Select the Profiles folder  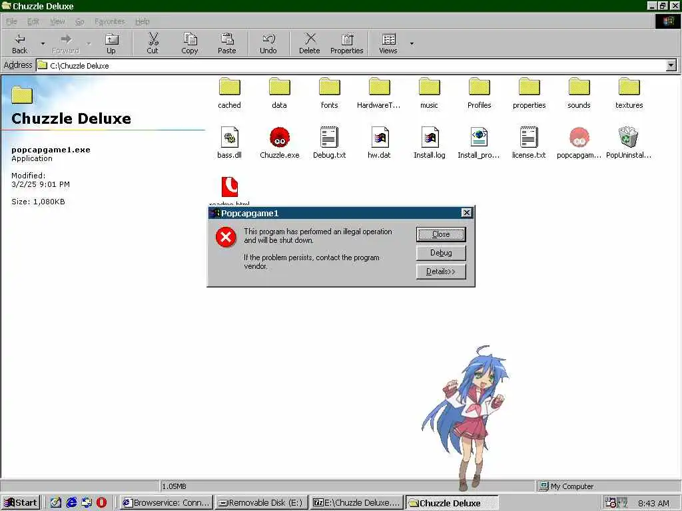click(480, 93)
